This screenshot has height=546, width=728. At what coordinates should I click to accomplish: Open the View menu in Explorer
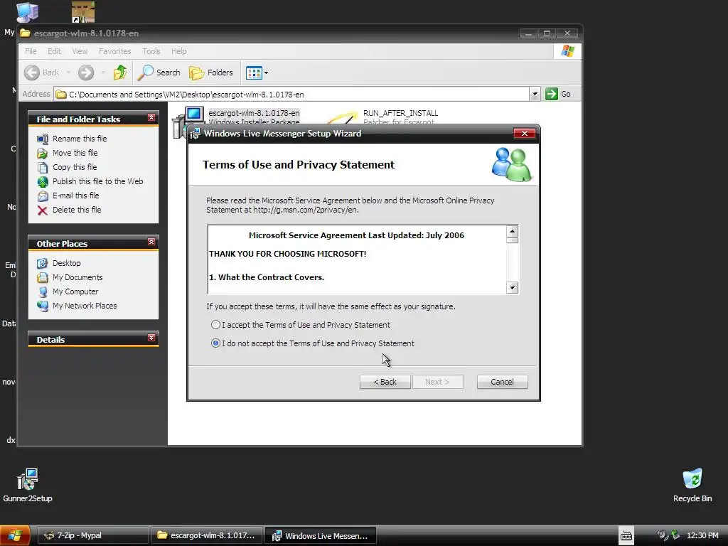(x=80, y=51)
